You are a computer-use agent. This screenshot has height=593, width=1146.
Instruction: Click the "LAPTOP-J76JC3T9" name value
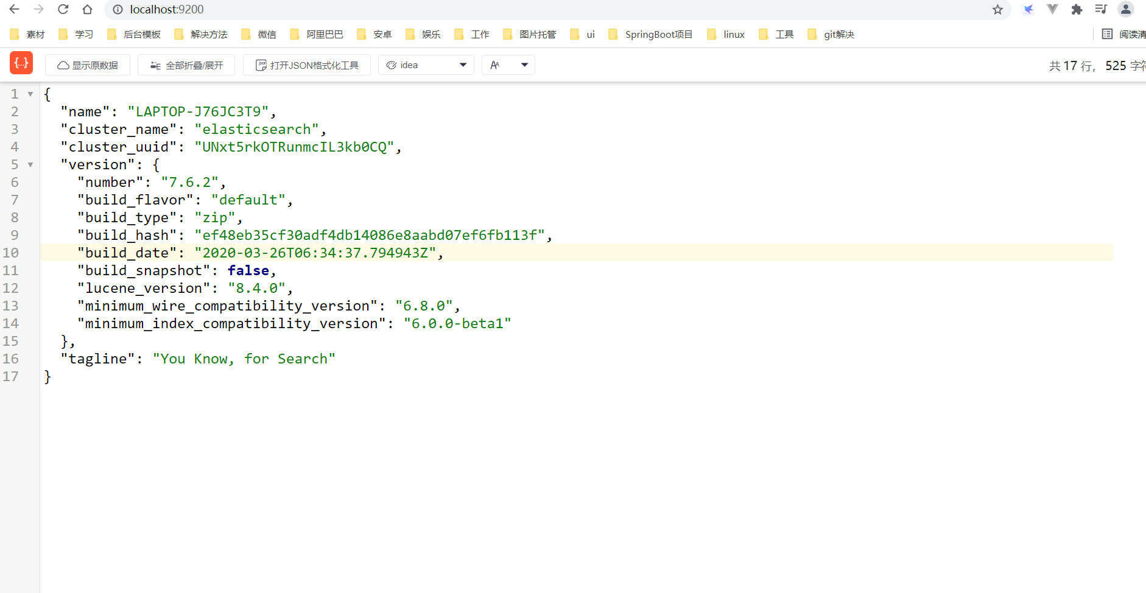(x=198, y=112)
